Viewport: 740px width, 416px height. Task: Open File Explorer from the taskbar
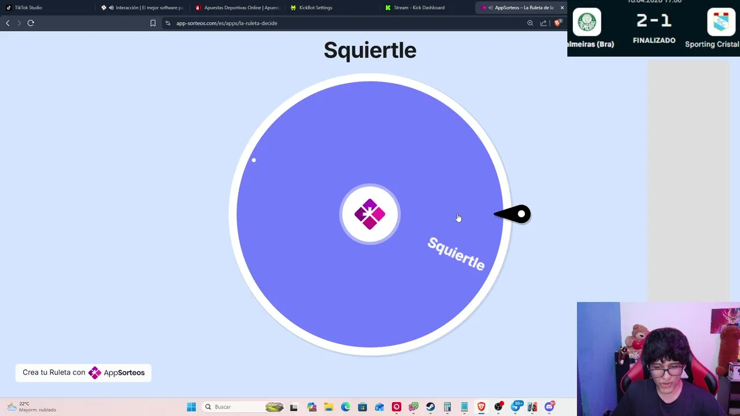click(328, 407)
